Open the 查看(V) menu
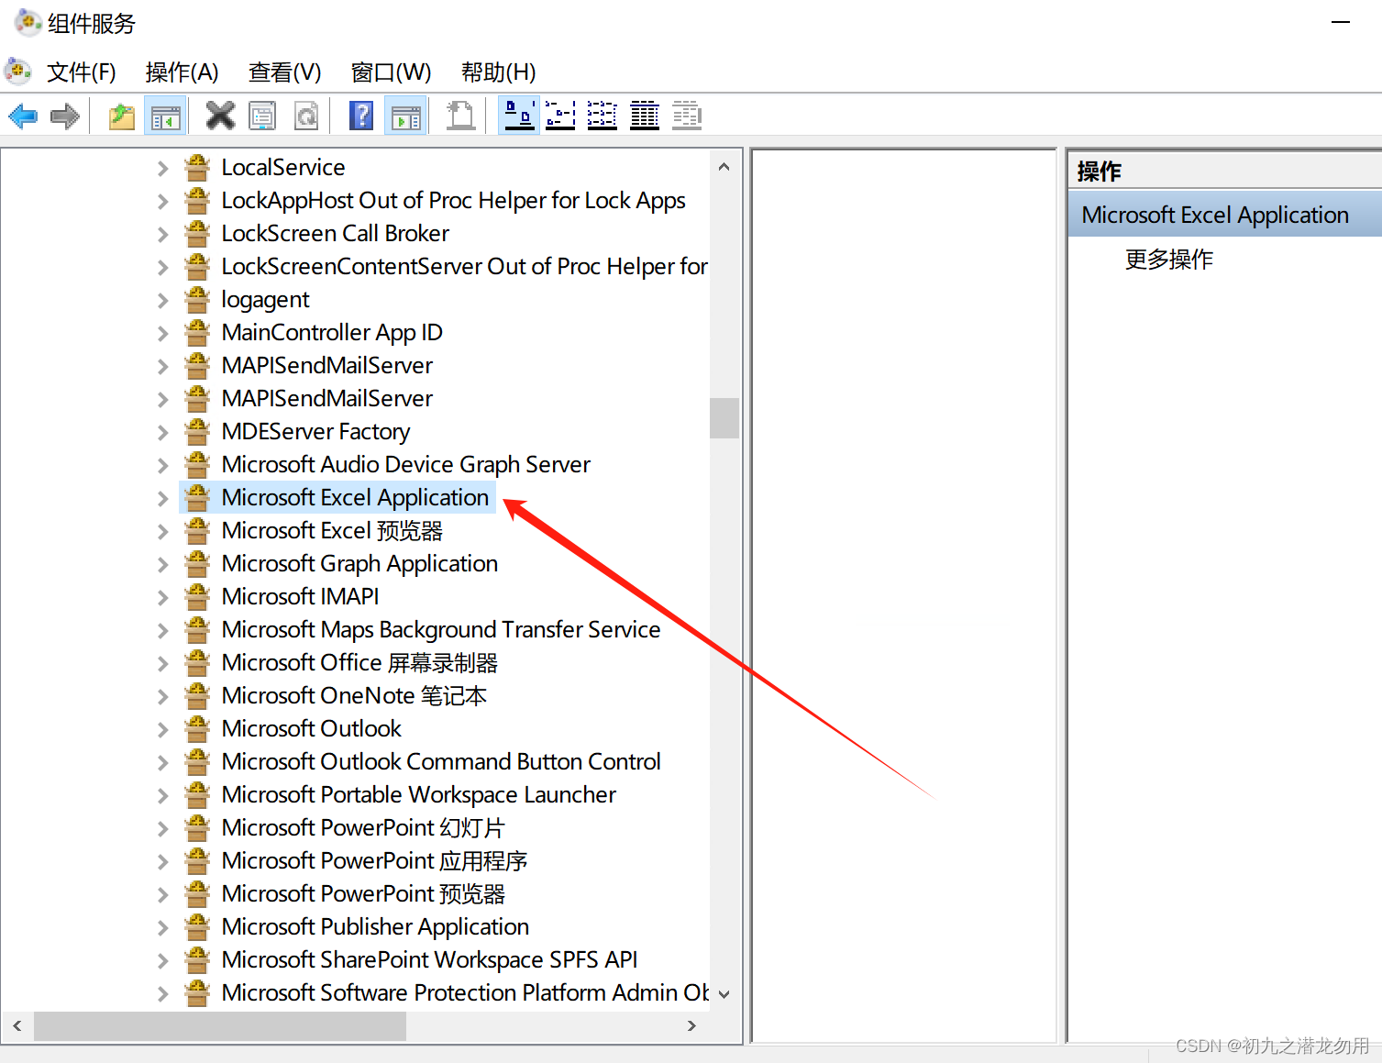Image resolution: width=1382 pixels, height=1063 pixels. point(284,72)
